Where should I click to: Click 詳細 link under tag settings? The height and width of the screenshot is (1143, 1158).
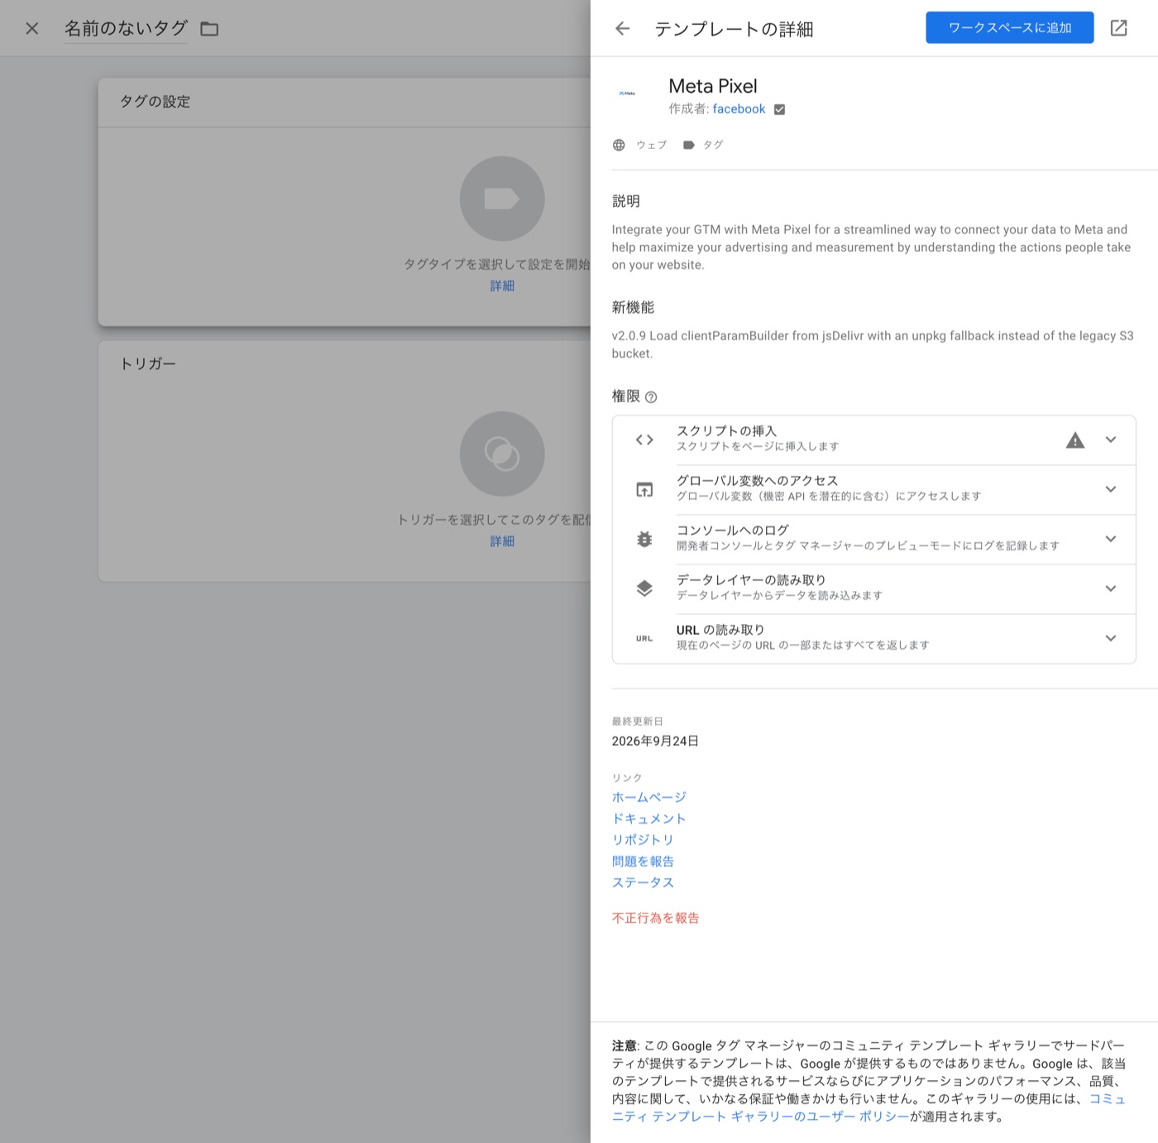coord(502,286)
